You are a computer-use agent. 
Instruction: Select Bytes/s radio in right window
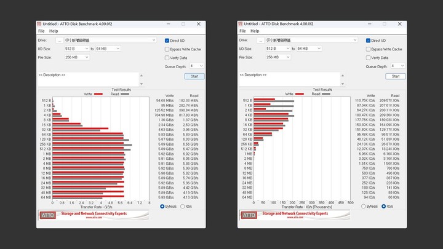[364, 207]
